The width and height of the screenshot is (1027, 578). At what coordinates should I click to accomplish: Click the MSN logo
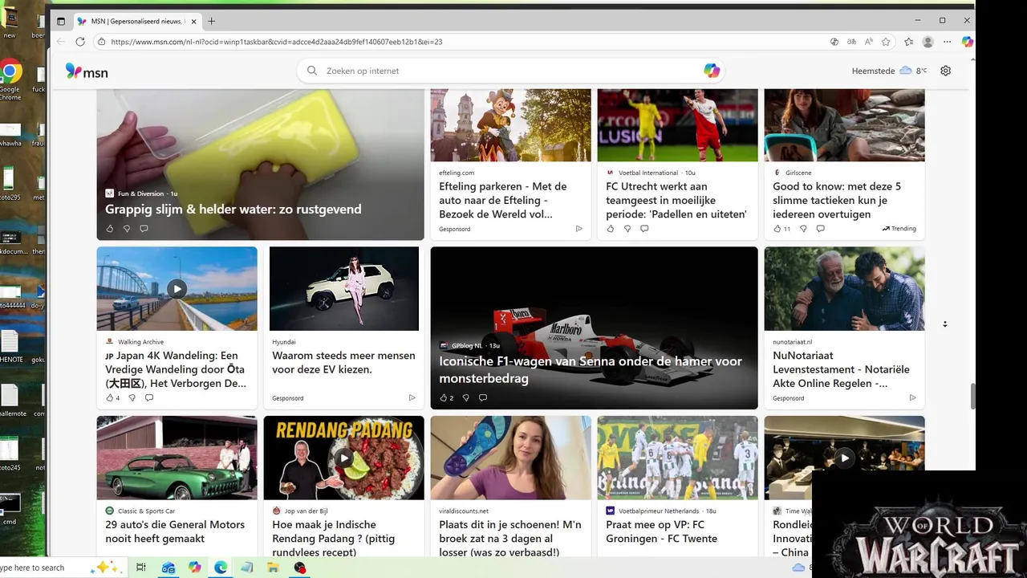pos(87,71)
